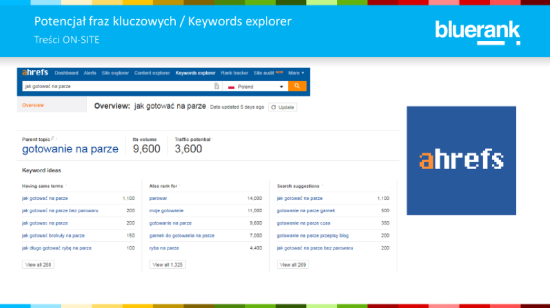Click the 9,600 Its volume value
The image size is (550, 308).
146,149
